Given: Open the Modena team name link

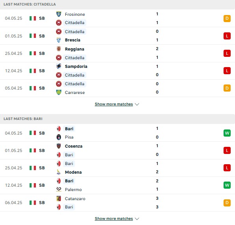Looking at the screenshot, I should point(73,172).
